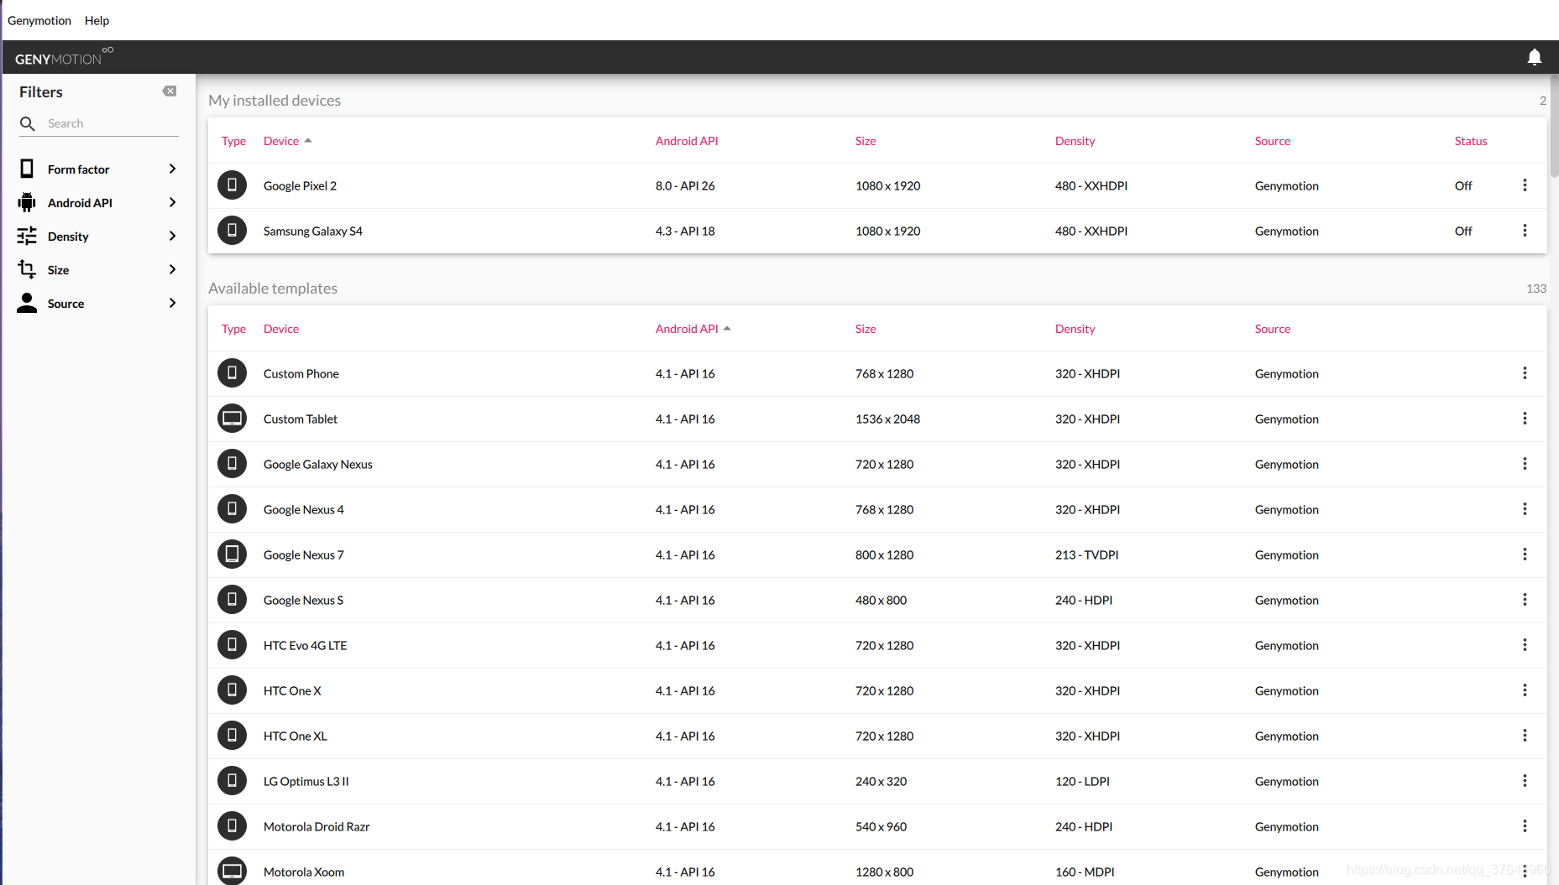1559x885 pixels.
Task: Click the Source person icon
Action: [27, 303]
